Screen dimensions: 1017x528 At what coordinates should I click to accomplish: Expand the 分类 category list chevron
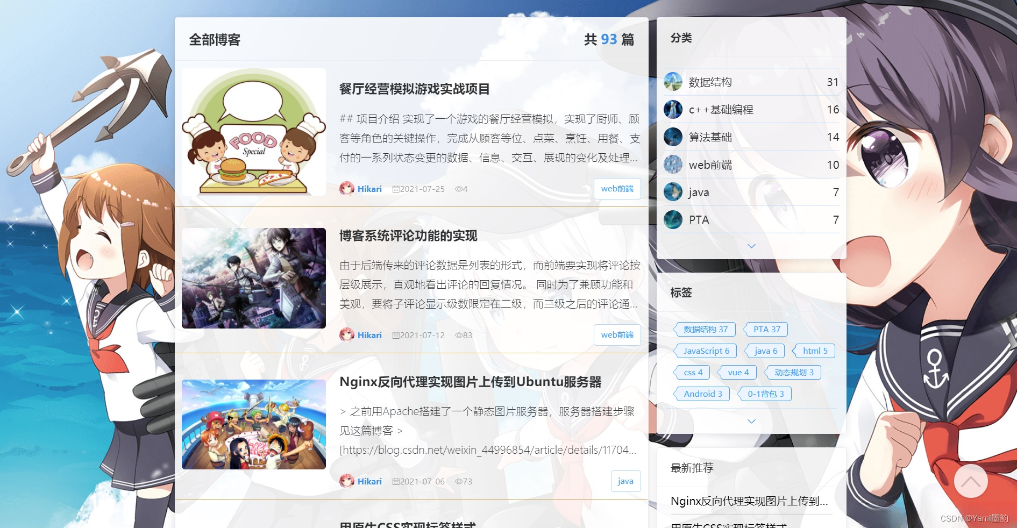[x=752, y=246]
